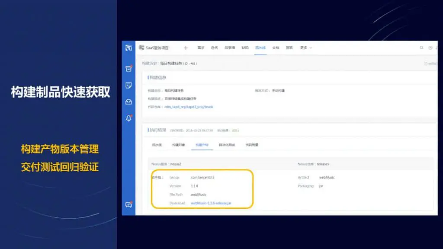Click the TAPD logo in the sidebar
Viewport: 443px width, 249px height.
128,48
